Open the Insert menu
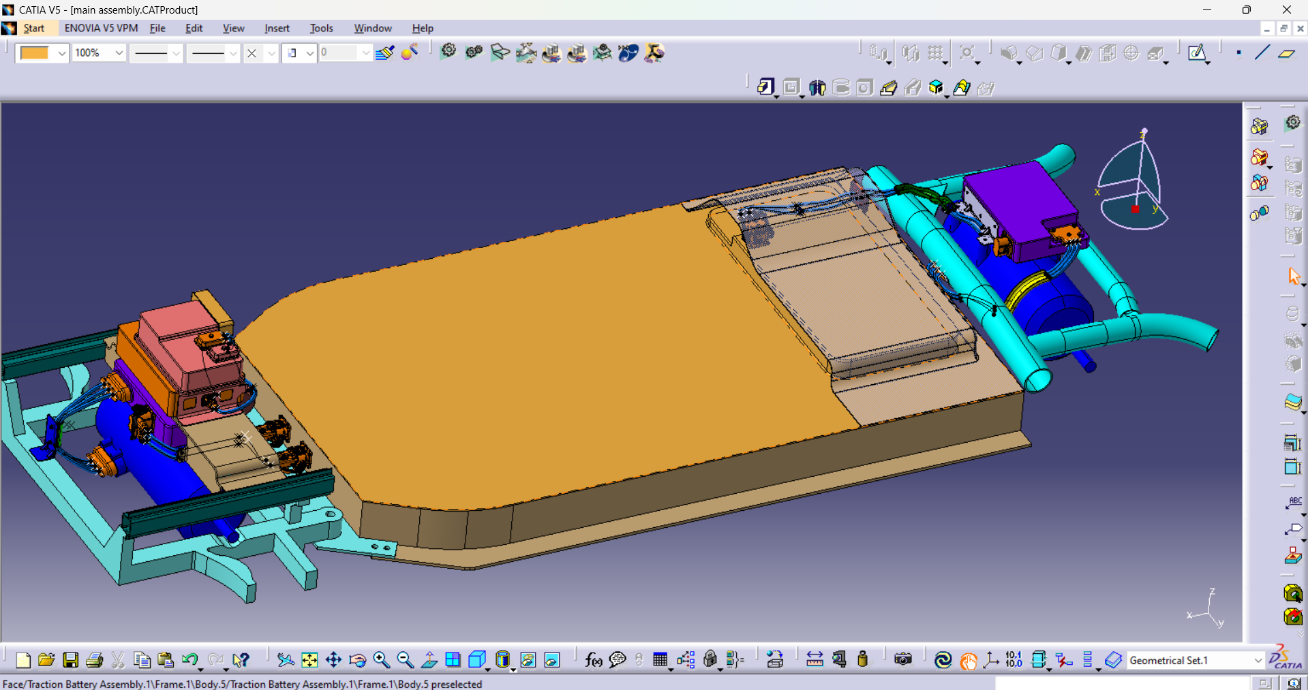The height and width of the screenshot is (690, 1308). tap(277, 29)
